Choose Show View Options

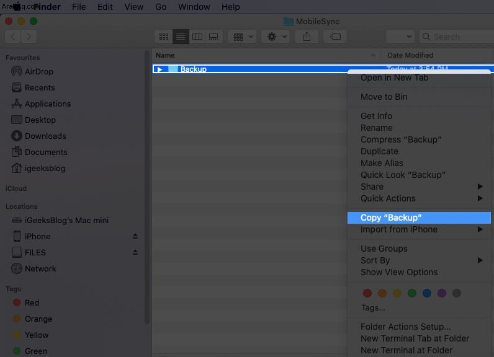click(419, 272)
